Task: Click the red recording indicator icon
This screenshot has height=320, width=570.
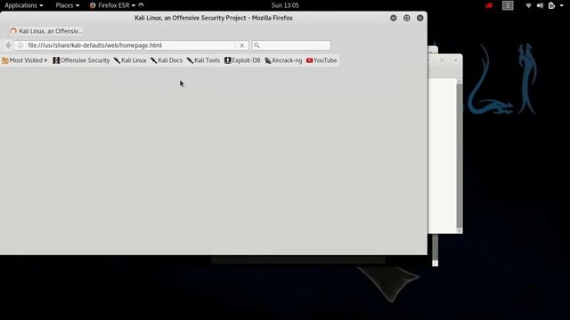Action: pos(489,5)
